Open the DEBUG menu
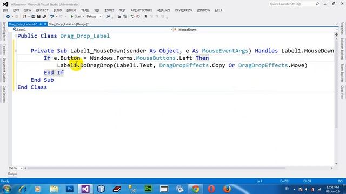The width and height of the screenshot is (346, 194). [x=71, y=10]
